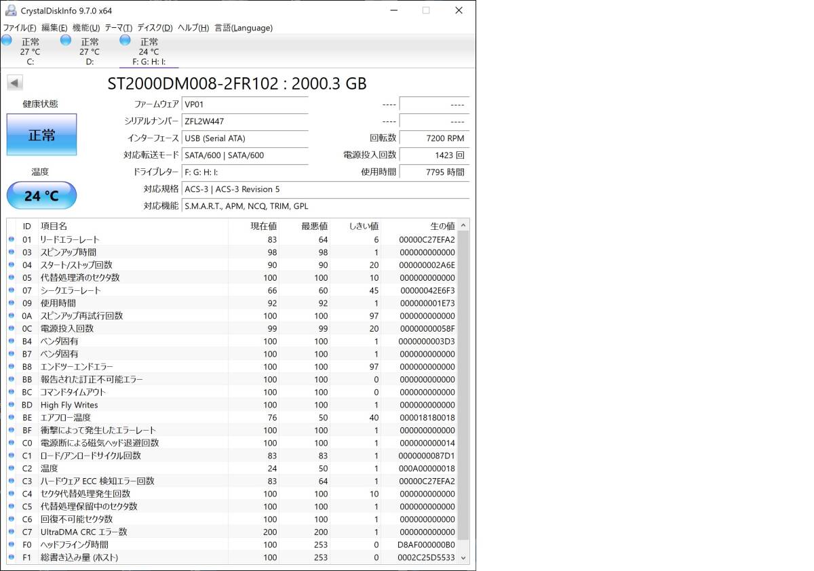The height and width of the screenshot is (571, 814).
Task: Open the テーマ(T) menu
Action: (119, 28)
